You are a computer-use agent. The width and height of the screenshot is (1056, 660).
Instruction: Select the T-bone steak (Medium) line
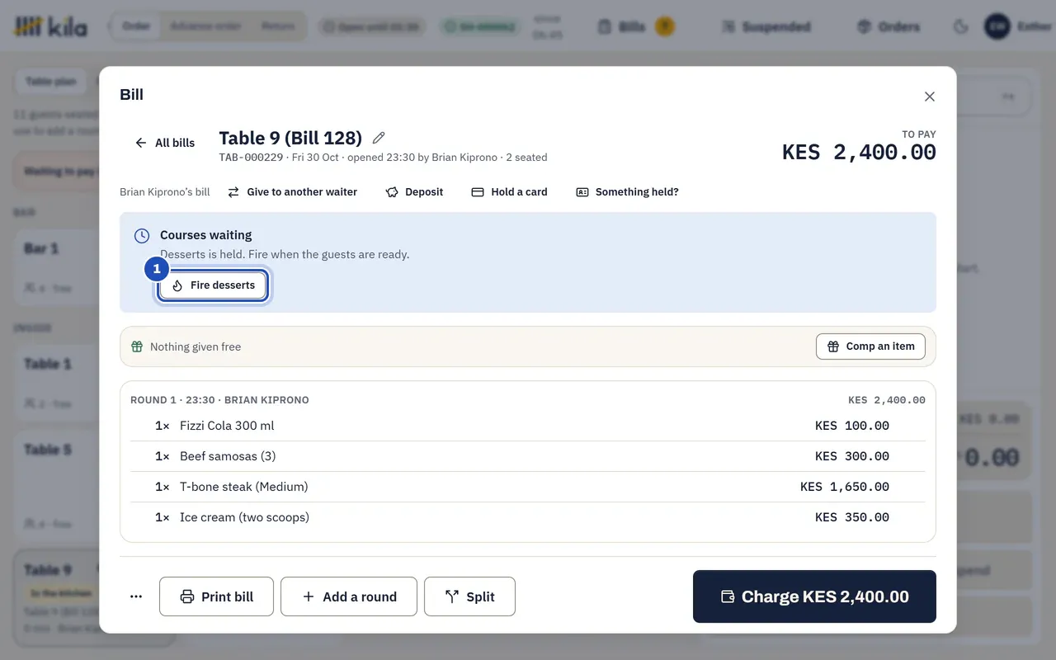coord(528,487)
